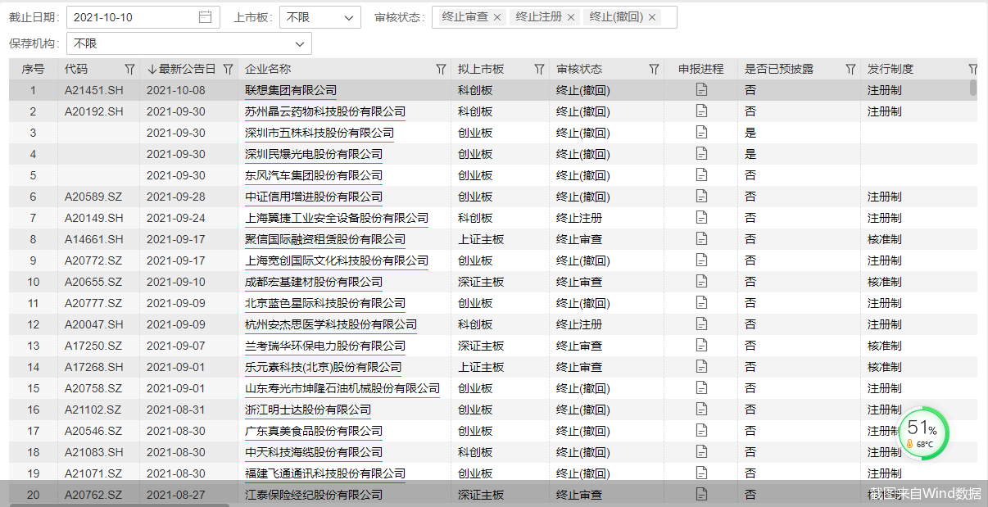
Task: View 申报进程 document for 北京蓝色星际
Action: [701, 303]
